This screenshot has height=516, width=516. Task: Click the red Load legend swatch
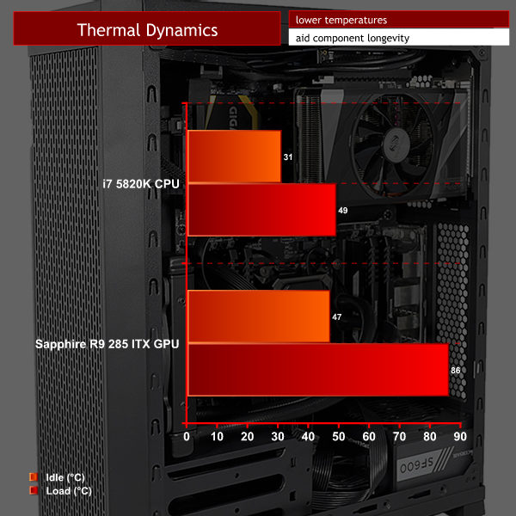coord(34,490)
